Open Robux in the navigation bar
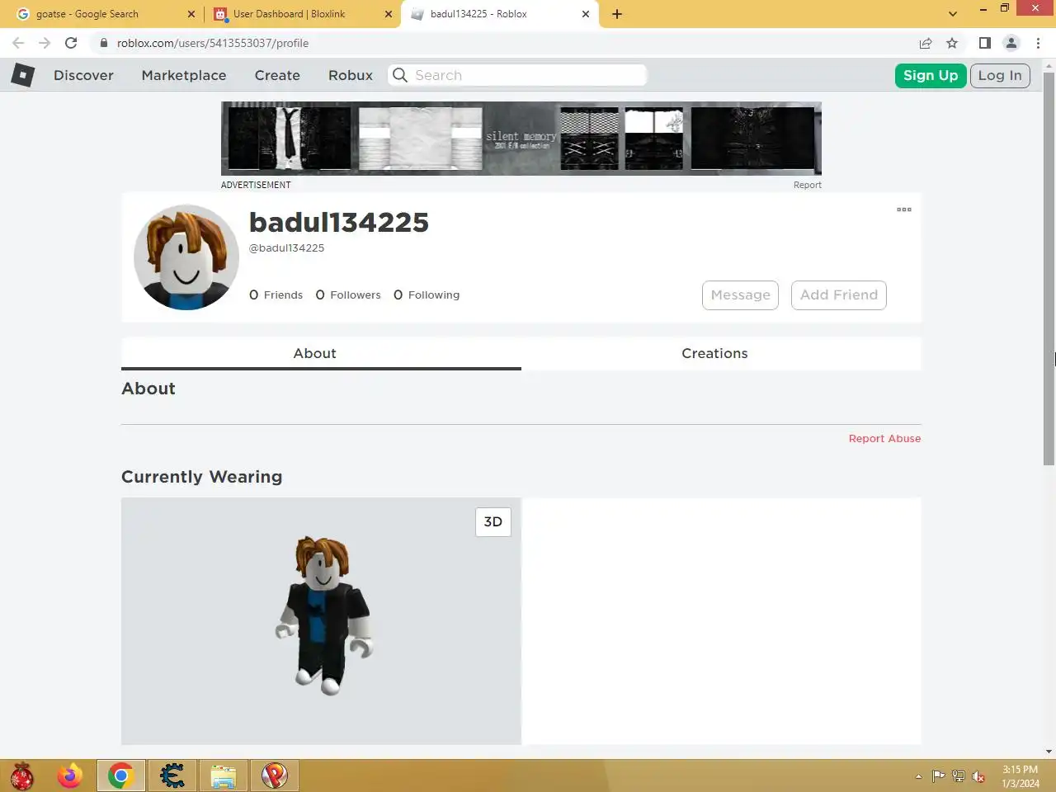1056x792 pixels. (351, 75)
